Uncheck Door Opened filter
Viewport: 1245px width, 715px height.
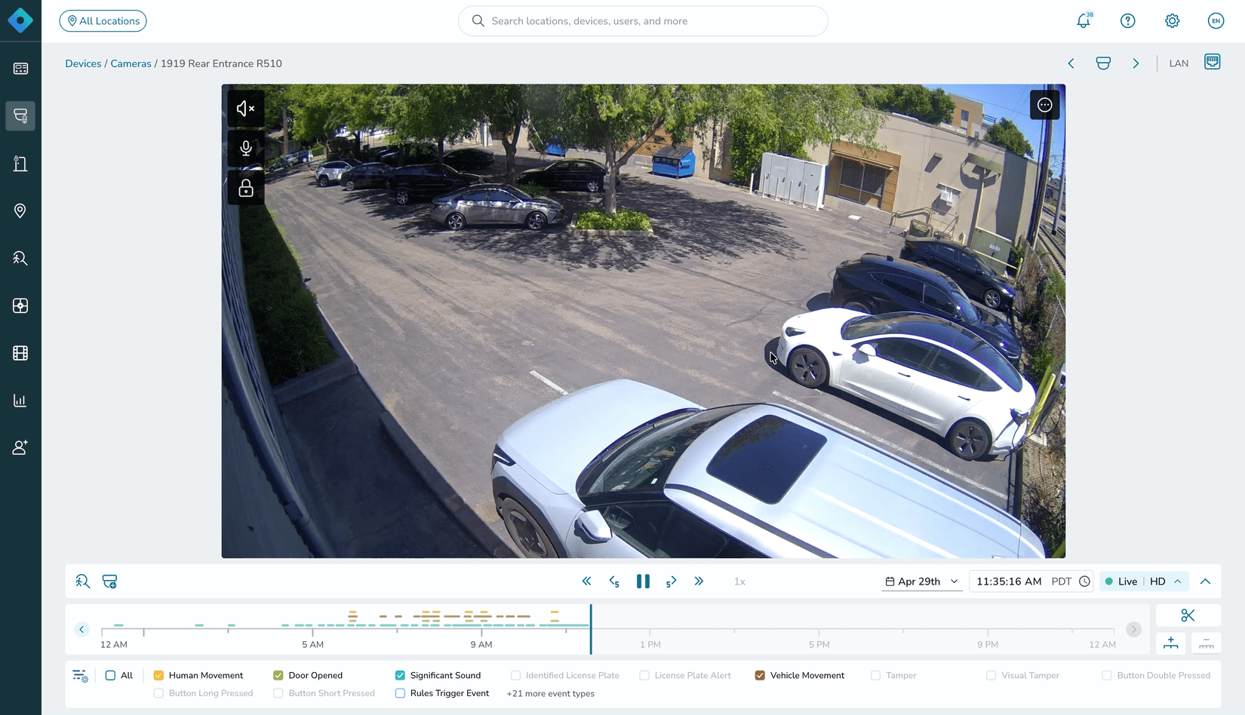pyautogui.click(x=278, y=676)
